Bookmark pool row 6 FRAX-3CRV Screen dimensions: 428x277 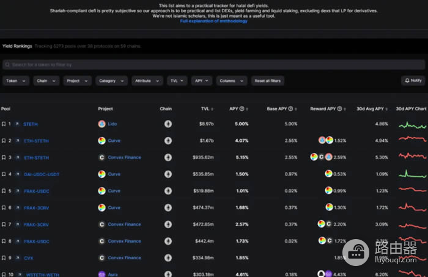pos(4,208)
